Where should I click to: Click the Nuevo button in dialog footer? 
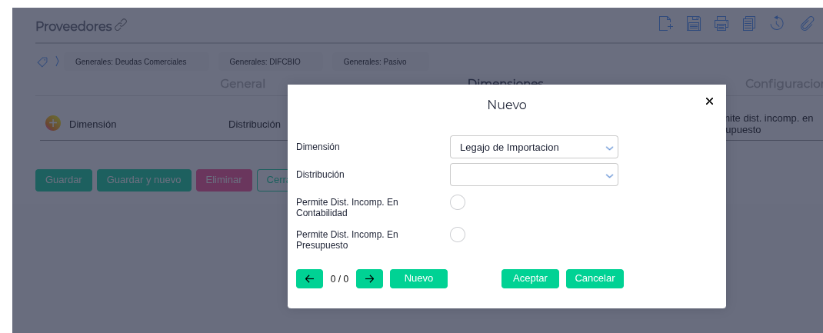tap(418, 278)
